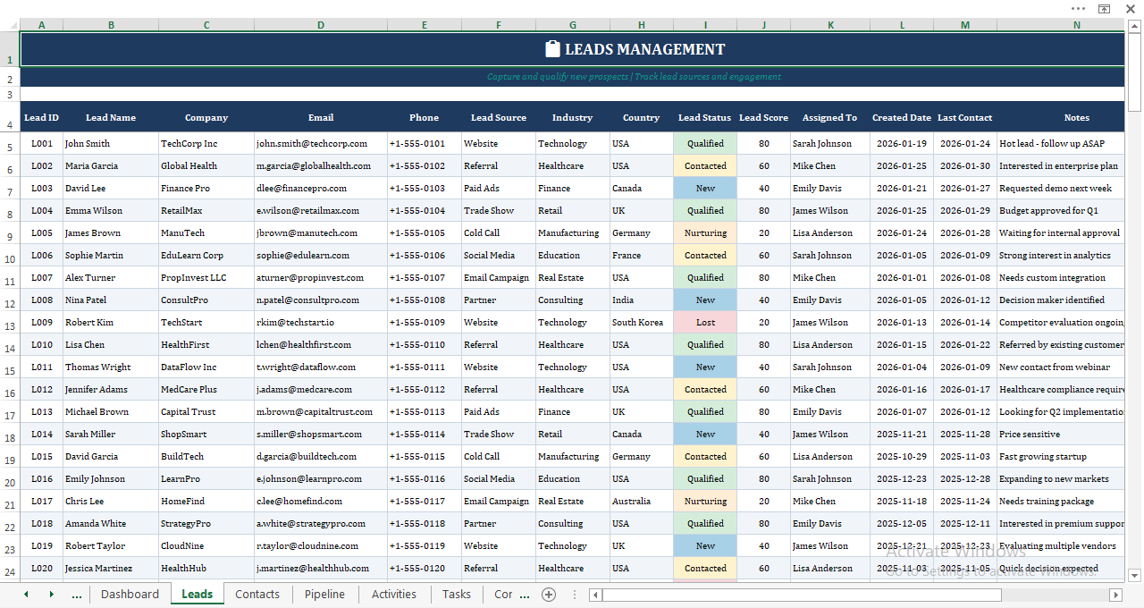Select the Jessica Martinez lead name cell
Screen dimensions: 1144x608
click(111, 568)
